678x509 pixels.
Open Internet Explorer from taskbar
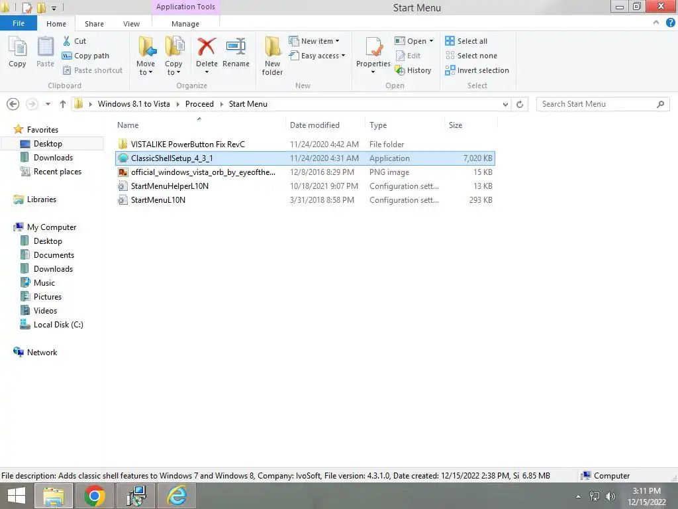tap(177, 496)
